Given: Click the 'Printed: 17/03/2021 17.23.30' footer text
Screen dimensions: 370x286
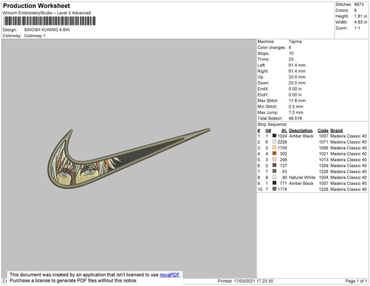Looking at the screenshot, I should point(245,281).
